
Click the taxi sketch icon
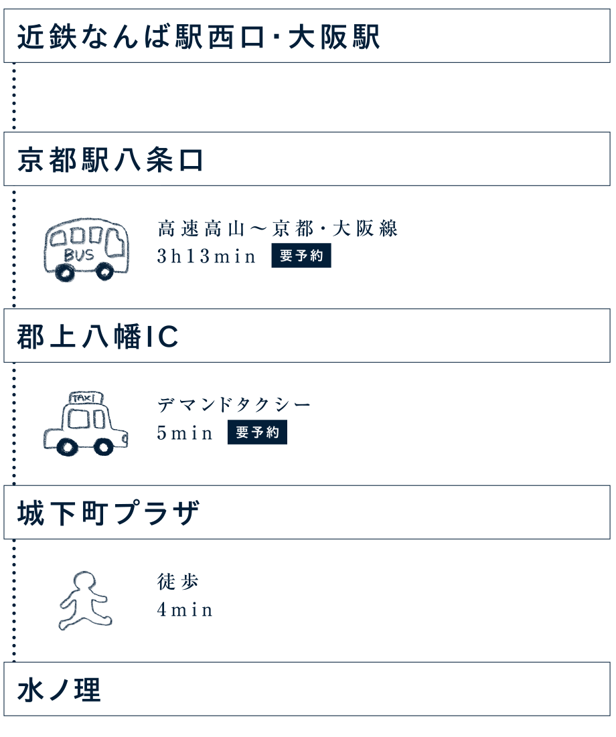point(86,424)
